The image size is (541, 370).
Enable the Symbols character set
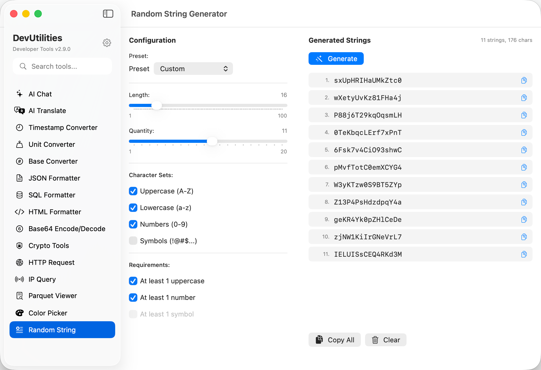133,241
